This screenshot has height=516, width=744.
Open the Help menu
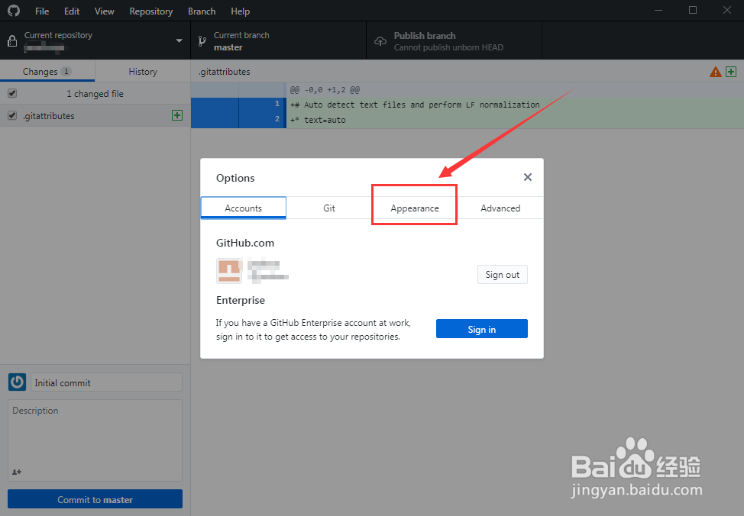[x=240, y=11]
